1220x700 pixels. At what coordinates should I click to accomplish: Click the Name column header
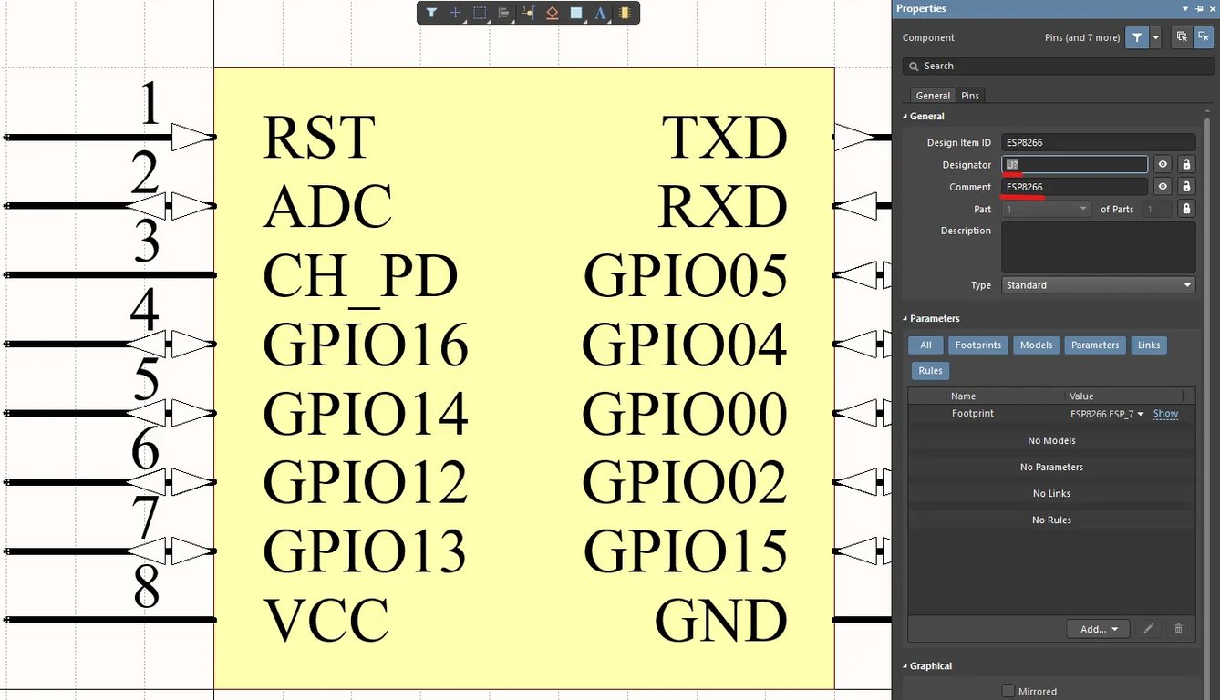(x=1005, y=396)
